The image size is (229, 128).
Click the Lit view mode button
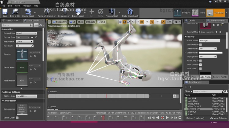click(72, 22)
